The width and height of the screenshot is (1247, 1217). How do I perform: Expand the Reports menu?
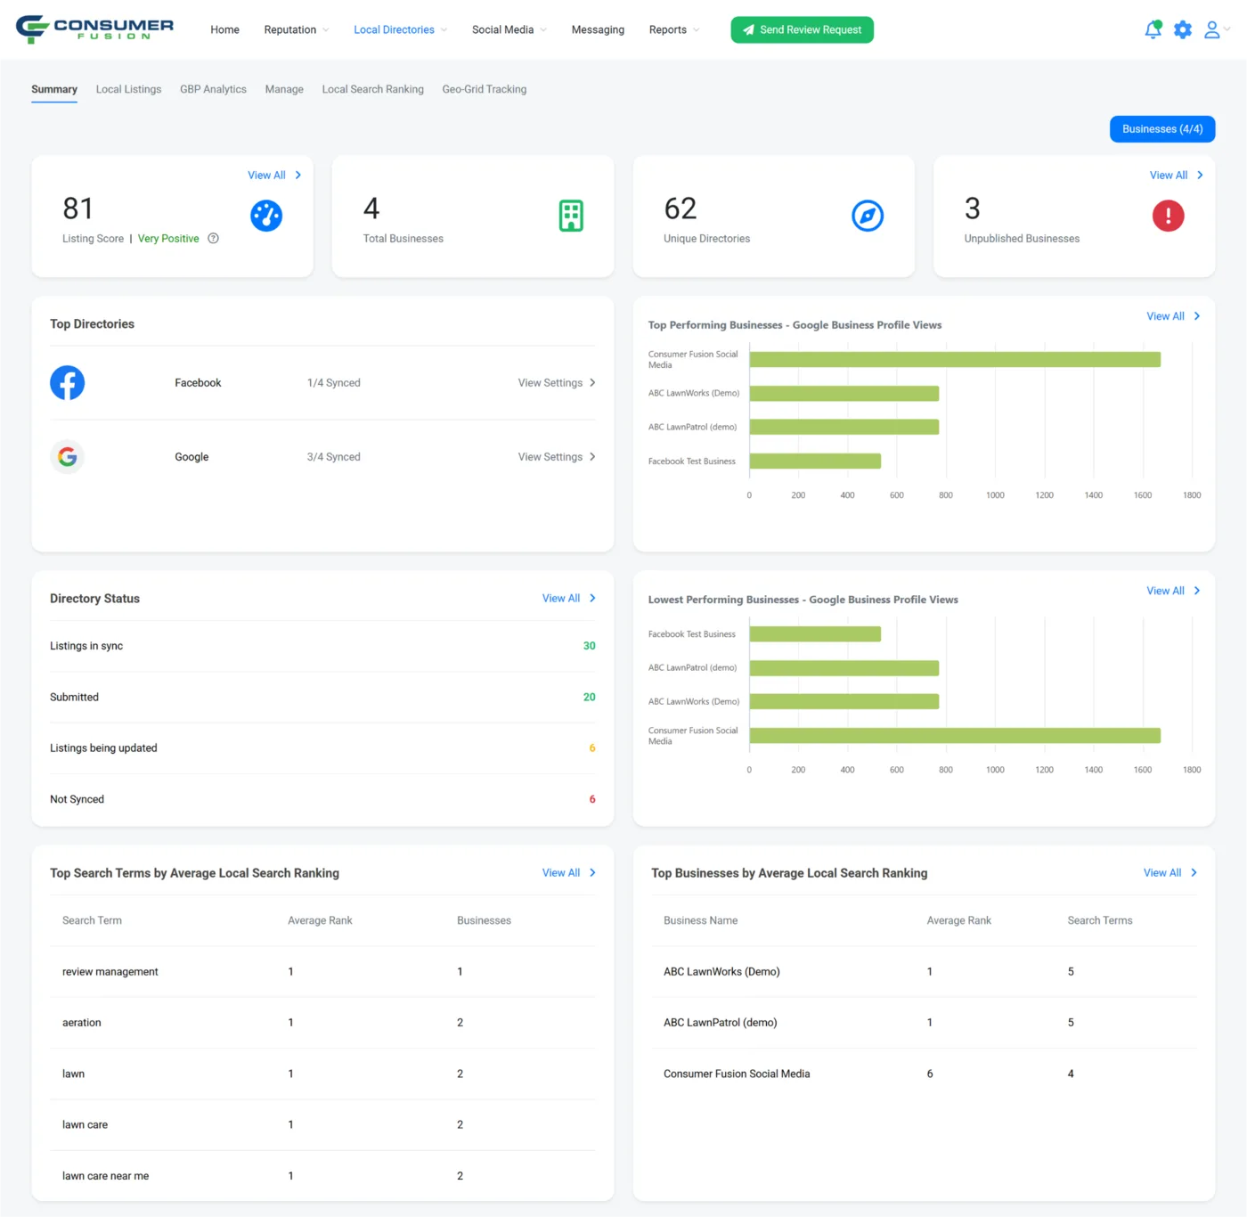pos(674,29)
